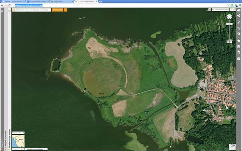Switch to the Google Maps browser tab
This screenshot has width=242, height=151.
click(62, 2)
